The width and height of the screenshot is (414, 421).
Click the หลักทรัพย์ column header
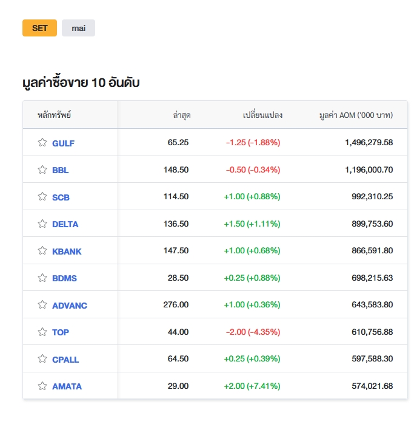[x=54, y=115]
